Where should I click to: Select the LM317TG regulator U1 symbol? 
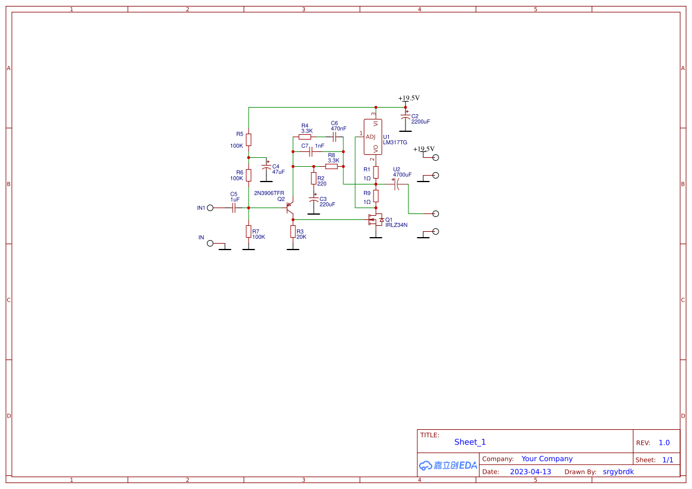[x=373, y=137]
